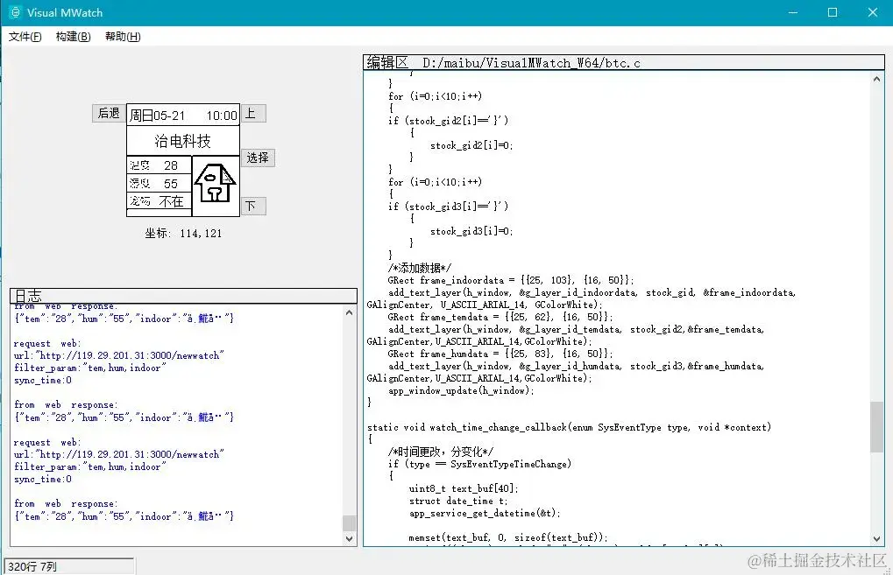The height and width of the screenshot is (575, 893).
Task: Click the line if (type == SysEventTypeTimeChange)
Action: click(479, 464)
